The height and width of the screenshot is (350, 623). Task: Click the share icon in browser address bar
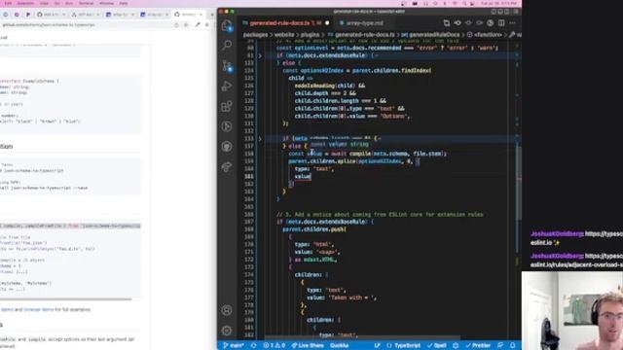coord(176,24)
